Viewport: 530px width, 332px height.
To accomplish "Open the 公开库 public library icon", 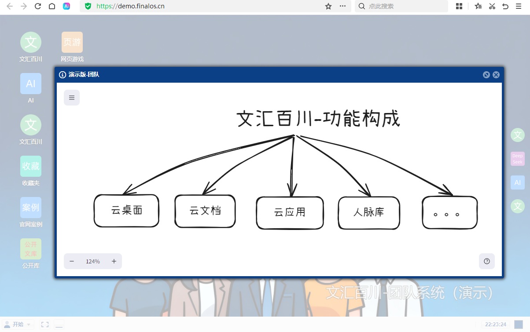I will click(x=30, y=250).
